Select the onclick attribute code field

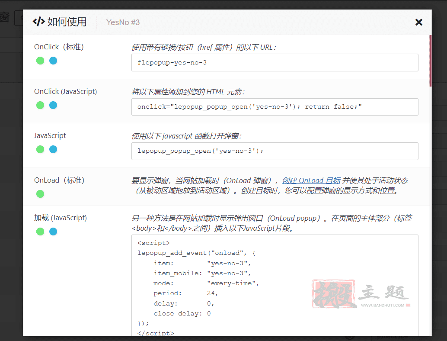(275, 107)
